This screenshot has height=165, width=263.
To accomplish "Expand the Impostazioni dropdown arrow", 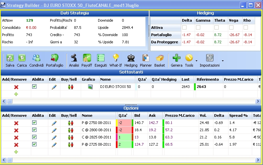I will (x=223, y=61).
